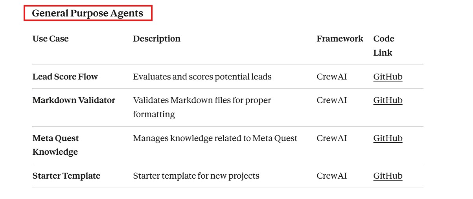
Task: Click CrewAI in the Markdown Validator row
Action: tap(331, 100)
